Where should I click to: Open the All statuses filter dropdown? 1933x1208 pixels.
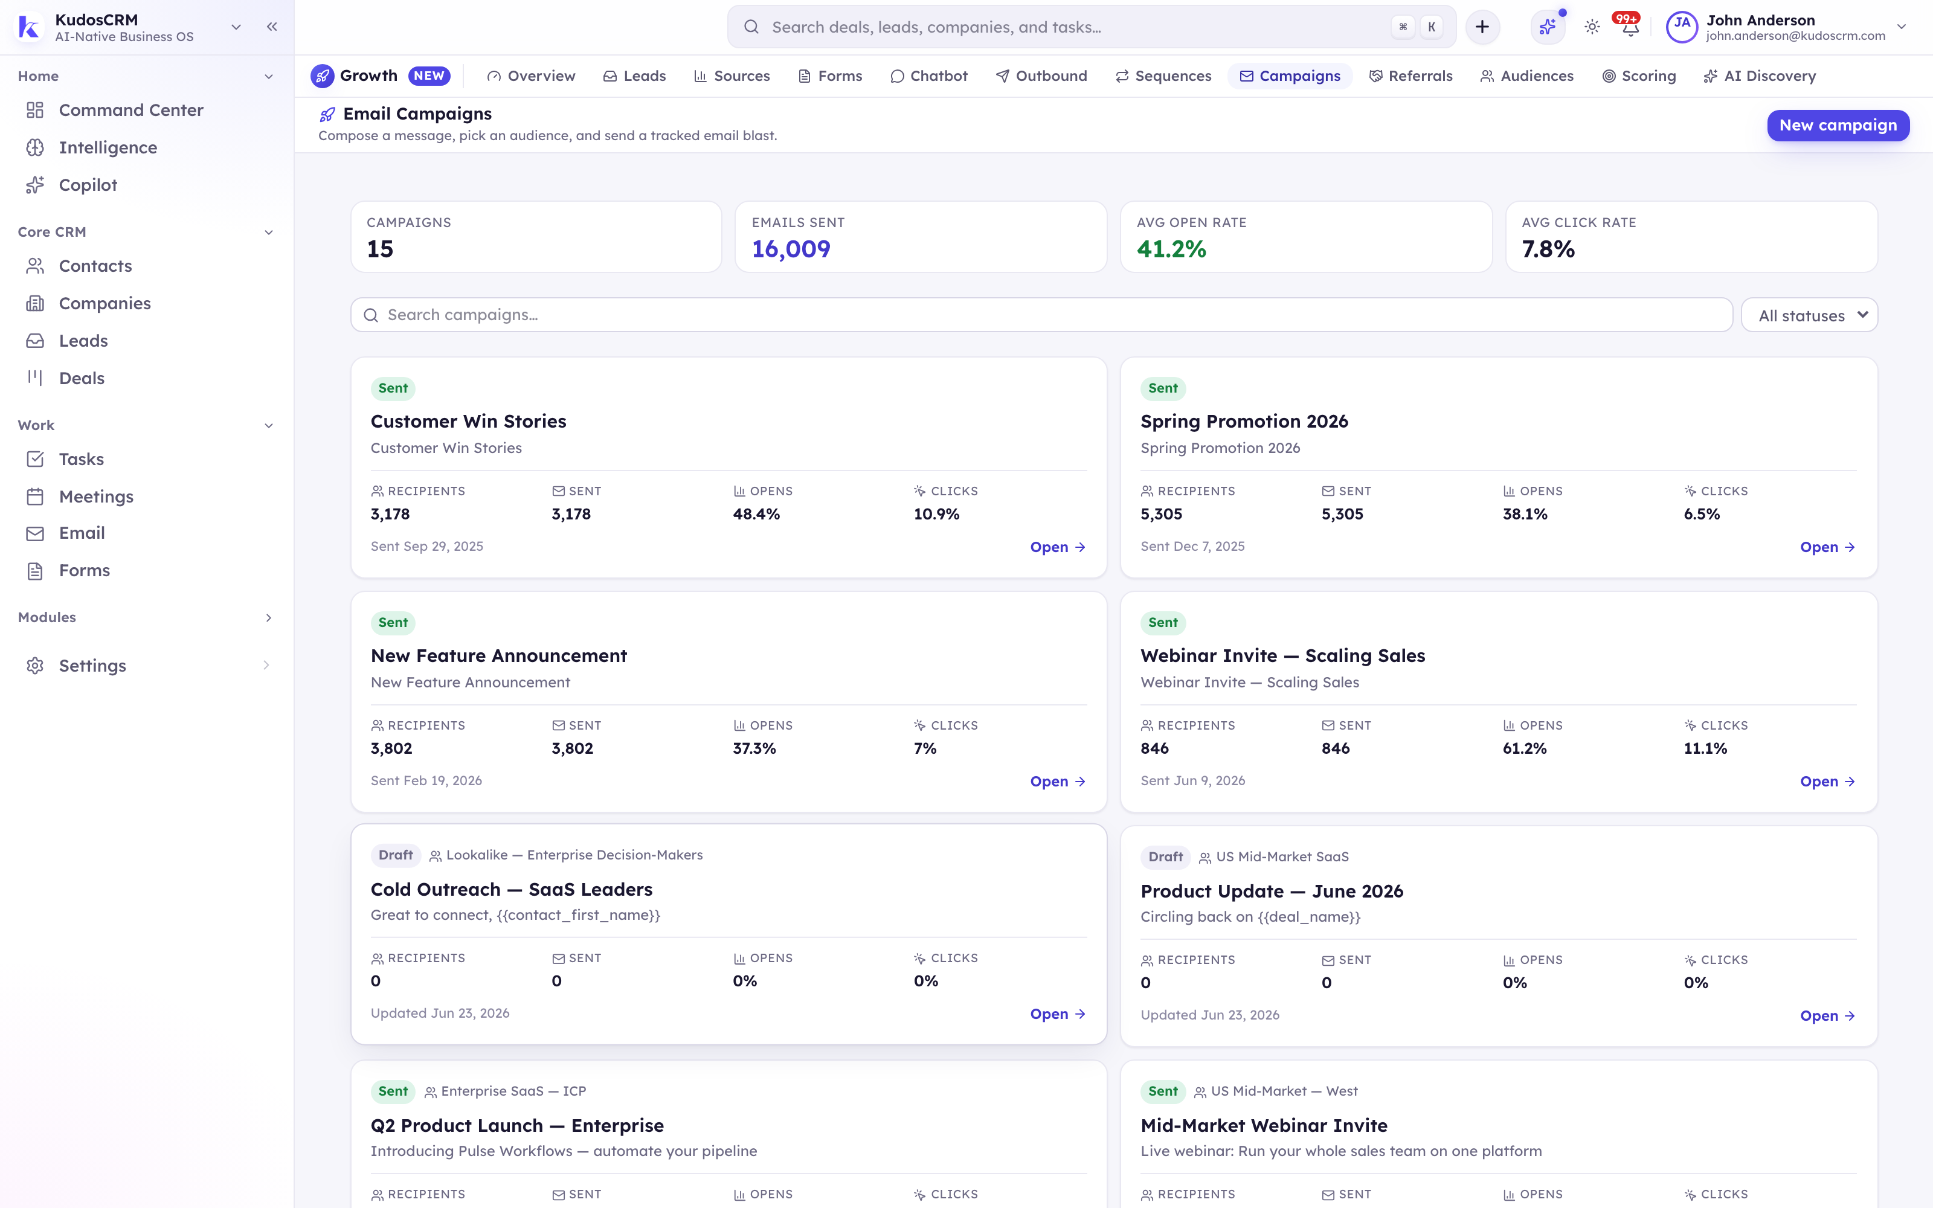[x=1809, y=315]
